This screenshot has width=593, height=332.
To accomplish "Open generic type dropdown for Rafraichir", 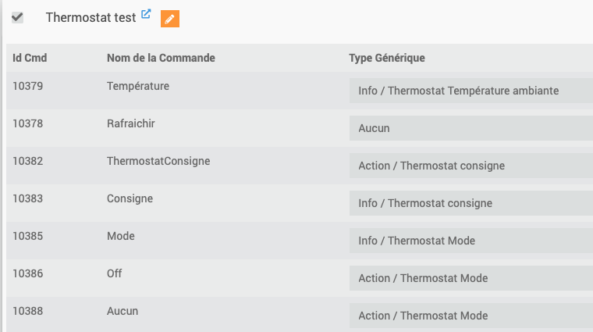I will click(x=470, y=128).
